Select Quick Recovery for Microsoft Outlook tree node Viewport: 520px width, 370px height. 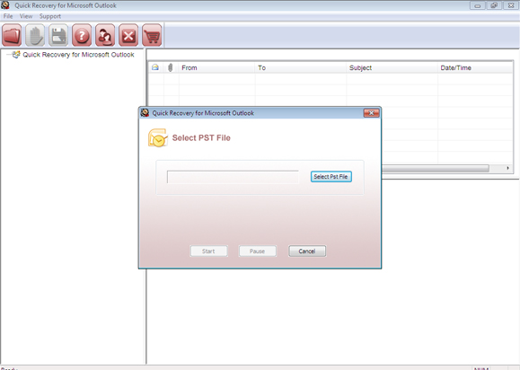tap(78, 55)
